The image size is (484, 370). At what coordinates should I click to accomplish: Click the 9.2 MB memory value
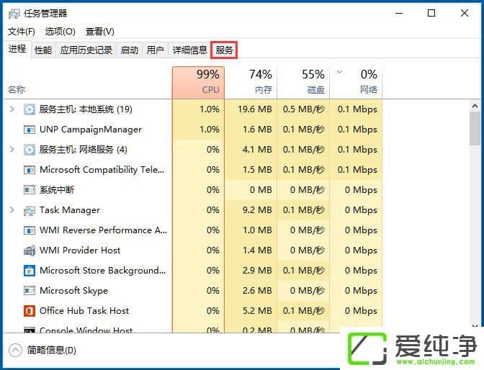(x=257, y=210)
